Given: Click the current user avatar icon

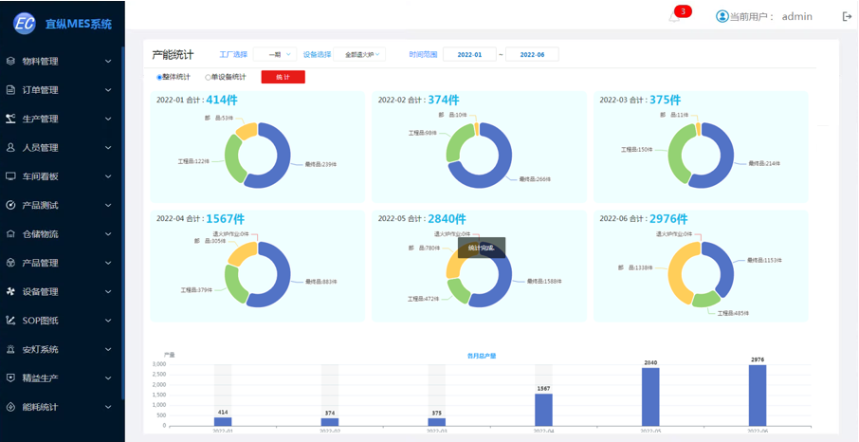Looking at the screenshot, I should 722,16.
